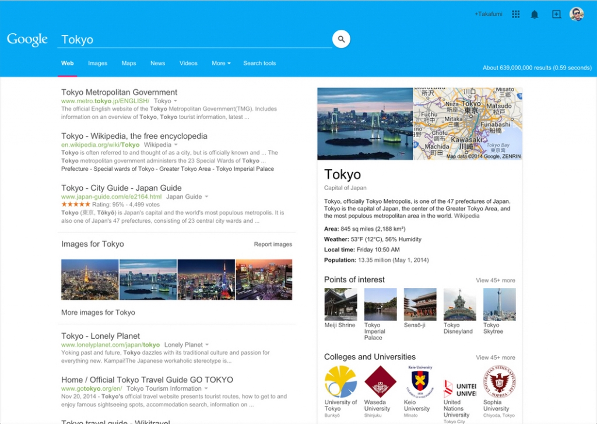This screenshot has height=424, width=597.
Task: Open Search tools options
Action: [x=259, y=63]
